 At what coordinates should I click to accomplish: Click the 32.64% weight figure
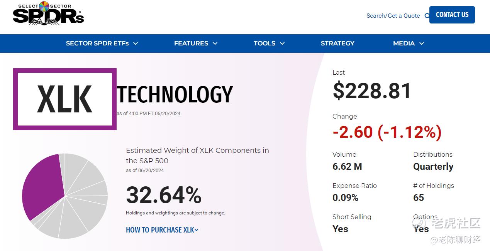coord(164,195)
